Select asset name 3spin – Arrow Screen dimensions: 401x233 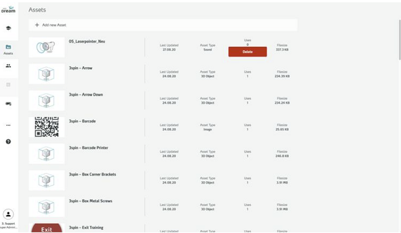(x=81, y=68)
